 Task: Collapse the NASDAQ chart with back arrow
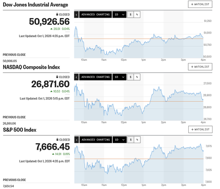[x=77, y=77]
